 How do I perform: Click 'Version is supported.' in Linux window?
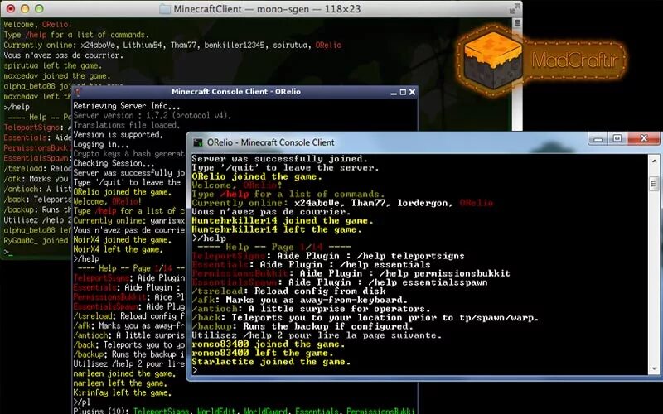(x=118, y=135)
